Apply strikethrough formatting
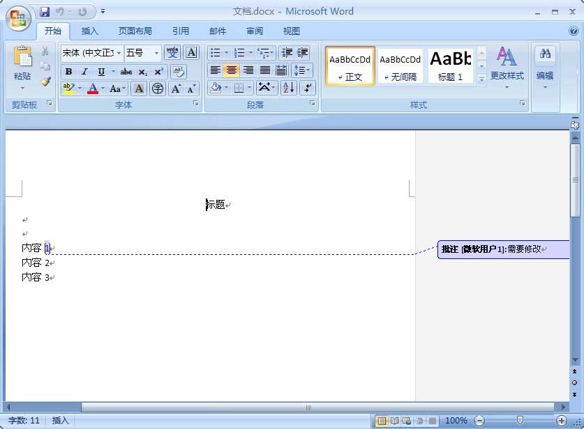Image resolution: width=584 pixels, height=429 pixels. (x=126, y=72)
